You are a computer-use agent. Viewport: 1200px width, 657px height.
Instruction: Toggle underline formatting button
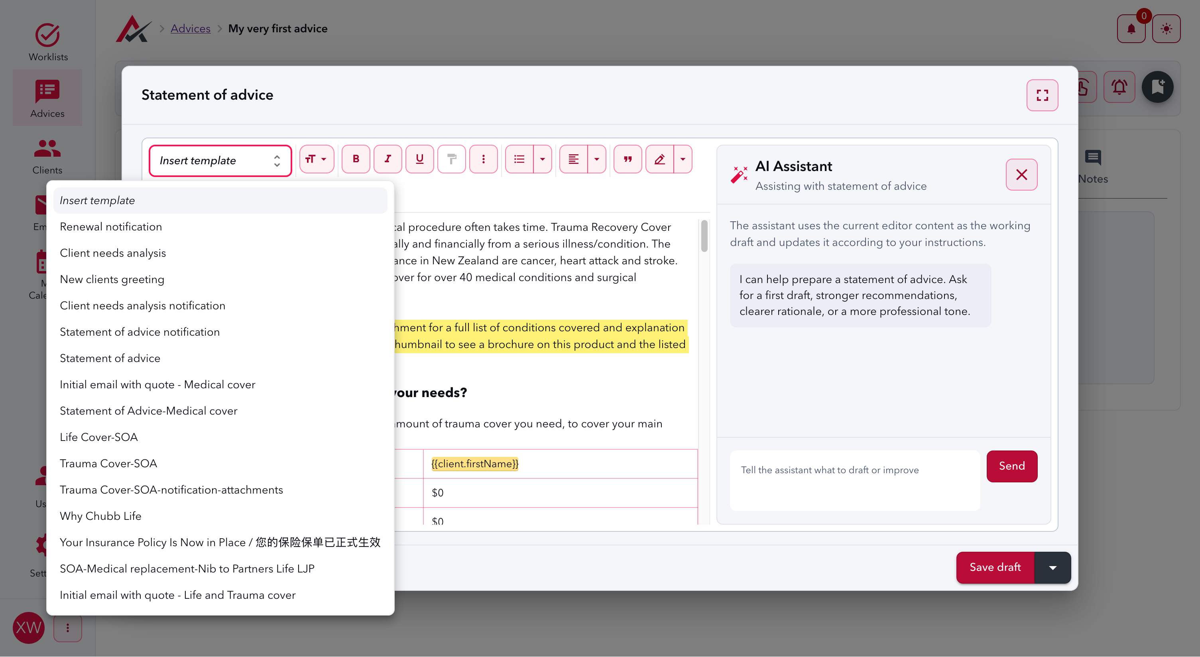tap(420, 159)
